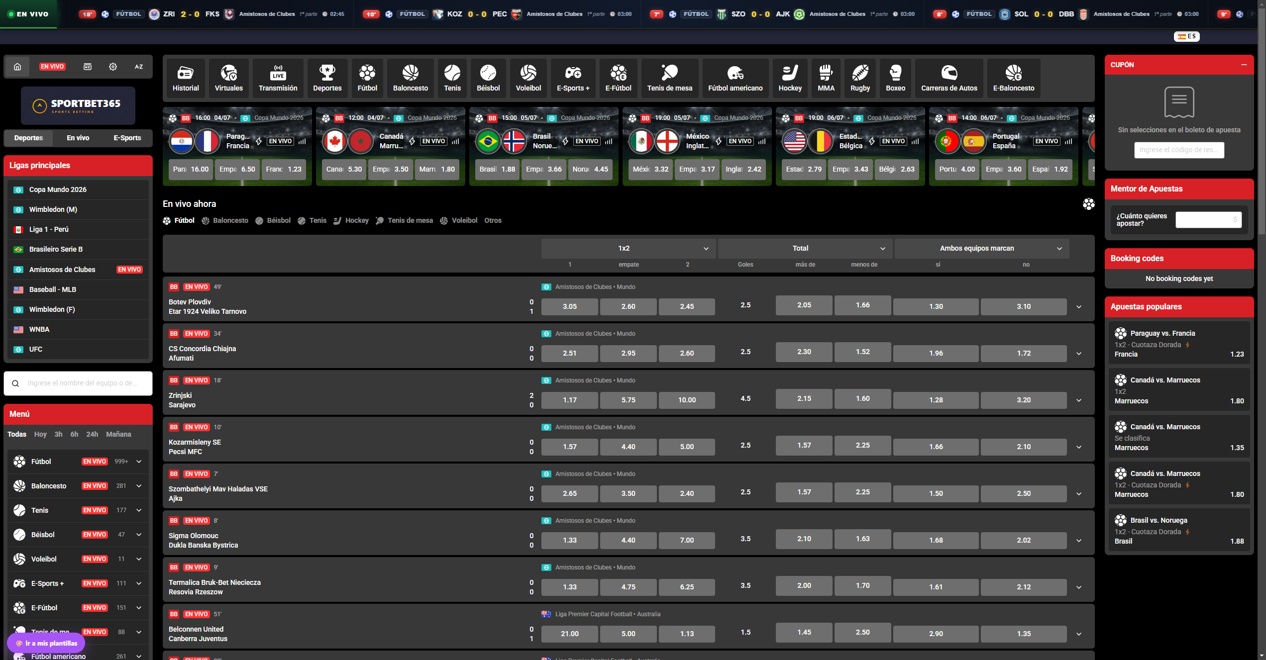
Task: Open the E-Fútbol category icon
Action: point(619,79)
